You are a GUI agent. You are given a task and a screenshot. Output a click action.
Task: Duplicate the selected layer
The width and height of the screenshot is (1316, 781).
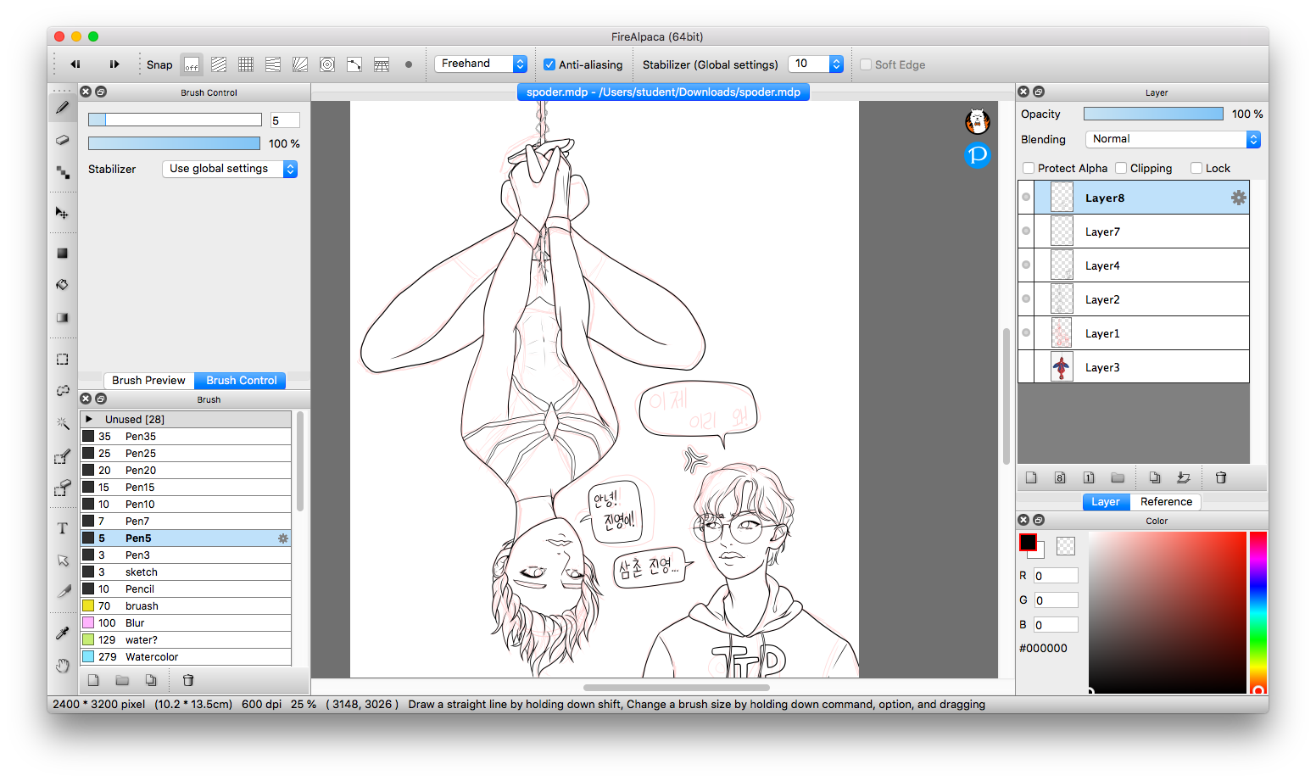(x=1155, y=477)
